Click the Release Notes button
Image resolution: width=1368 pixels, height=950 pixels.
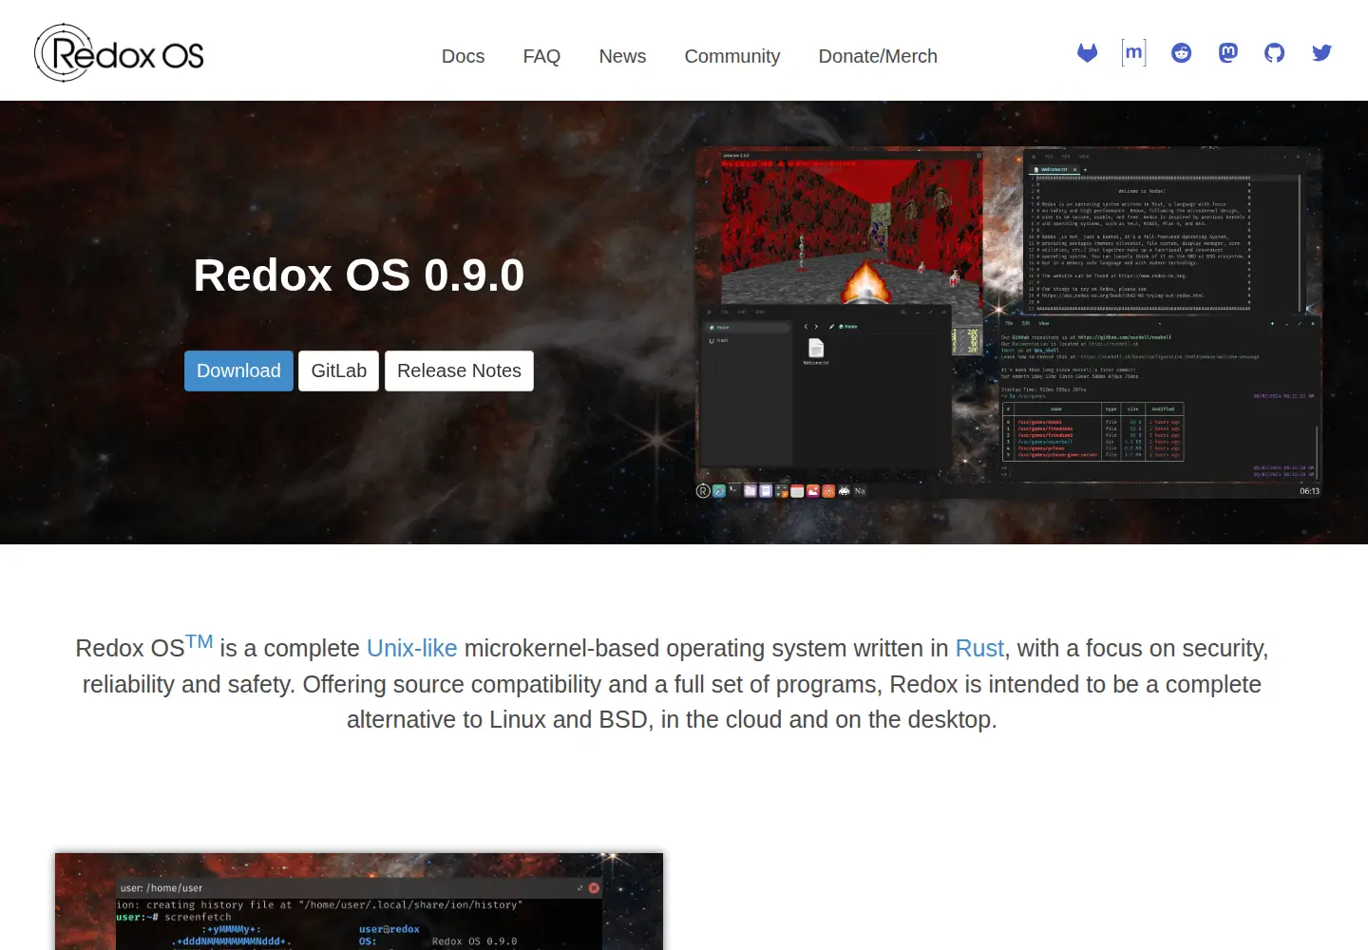tap(459, 370)
